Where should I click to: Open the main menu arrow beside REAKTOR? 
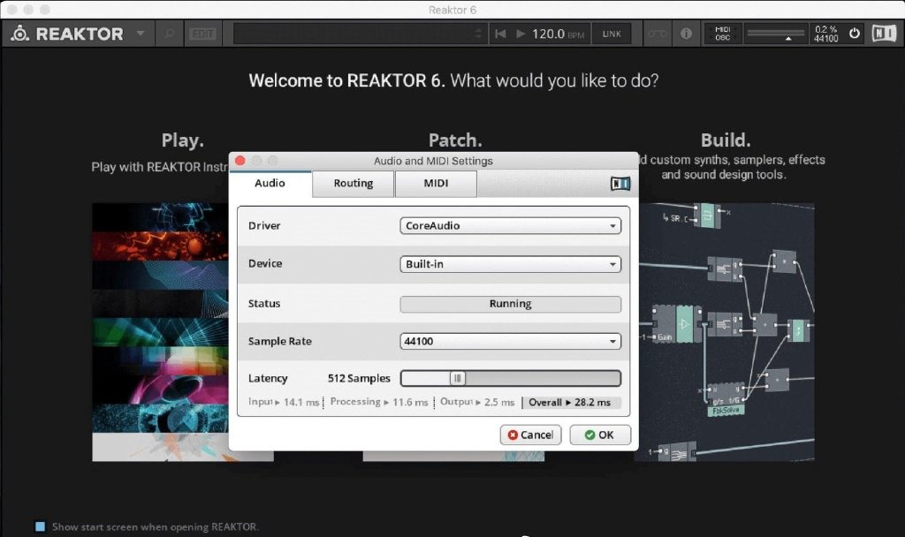point(141,34)
